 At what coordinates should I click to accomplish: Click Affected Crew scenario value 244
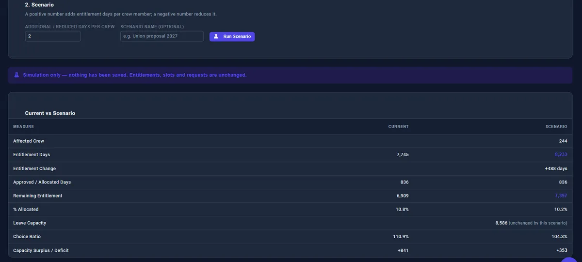pos(563,141)
